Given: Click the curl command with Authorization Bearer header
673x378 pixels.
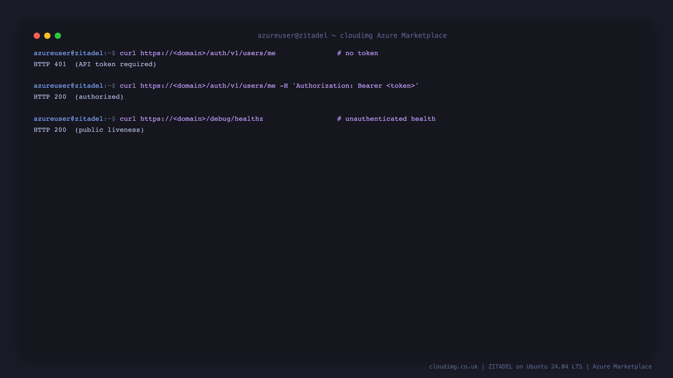Looking at the screenshot, I should 269,86.
